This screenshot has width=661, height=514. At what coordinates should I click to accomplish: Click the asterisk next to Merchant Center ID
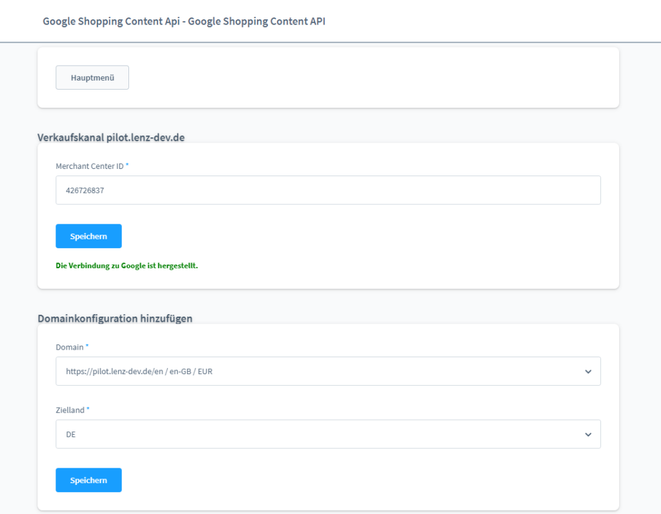127,165
